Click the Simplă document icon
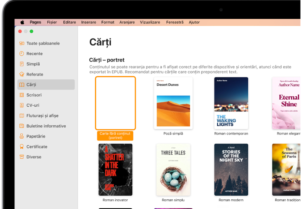Screen dimensions: 302x209 click(x=22, y=64)
